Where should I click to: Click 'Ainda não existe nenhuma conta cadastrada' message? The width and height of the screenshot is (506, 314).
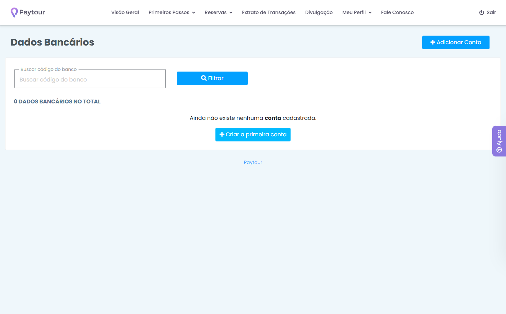253,118
